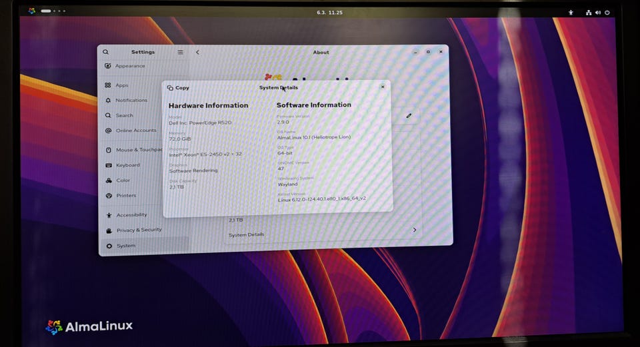Click the Keyboard icon in sidebar
This screenshot has height=347, width=640.
[109, 165]
